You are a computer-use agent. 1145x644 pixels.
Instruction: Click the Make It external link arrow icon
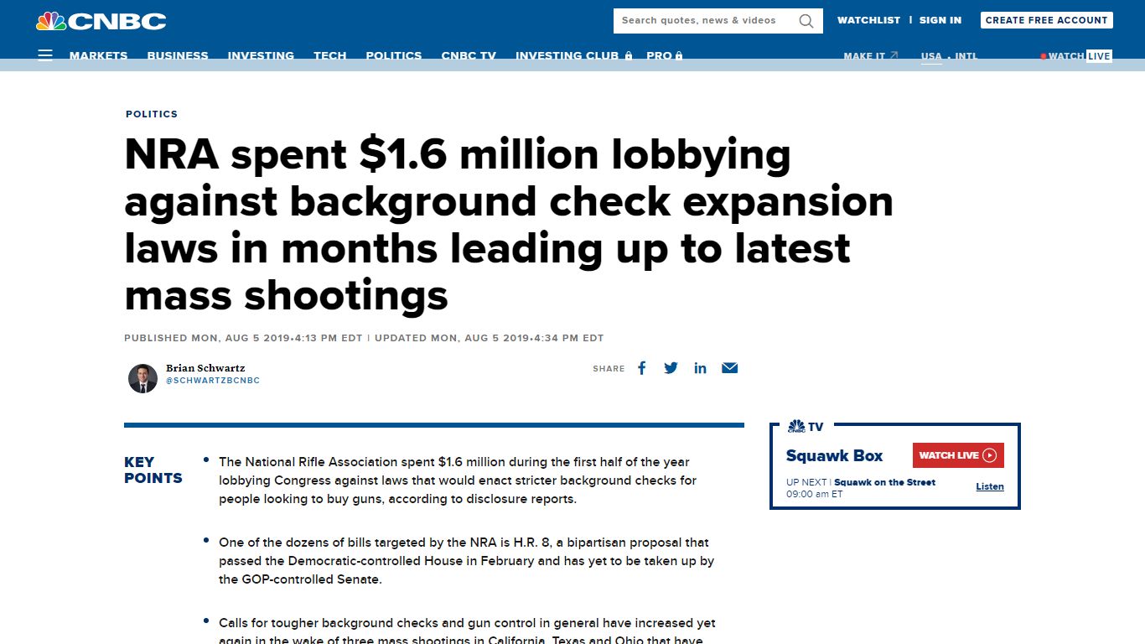click(x=894, y=55)
